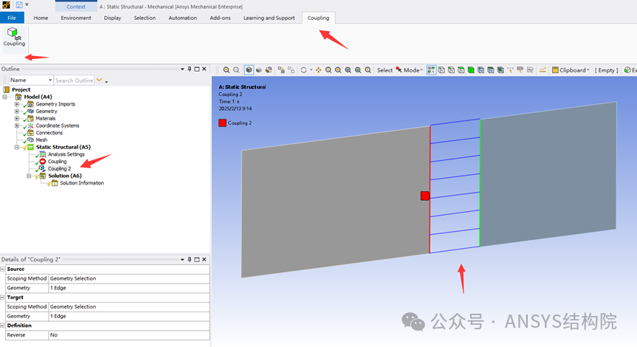Collapse the Solution (A6) node
Image resolution: width=637 pixels, height=347 pixels.
pyautogui.click(x=29, y=176)
